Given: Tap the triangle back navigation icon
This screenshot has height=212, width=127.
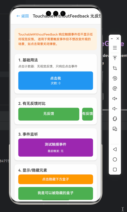Looking at the screenshot, I should pos(115,149).
